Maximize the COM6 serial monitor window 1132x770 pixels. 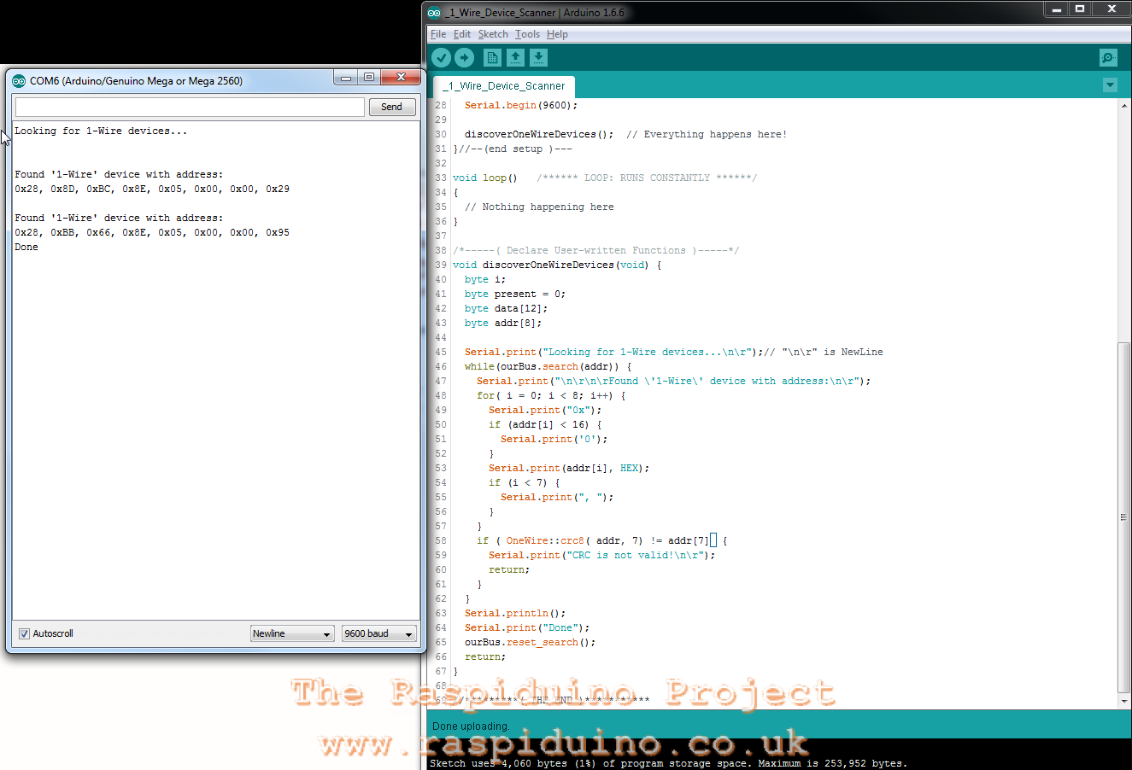(369, 78)
